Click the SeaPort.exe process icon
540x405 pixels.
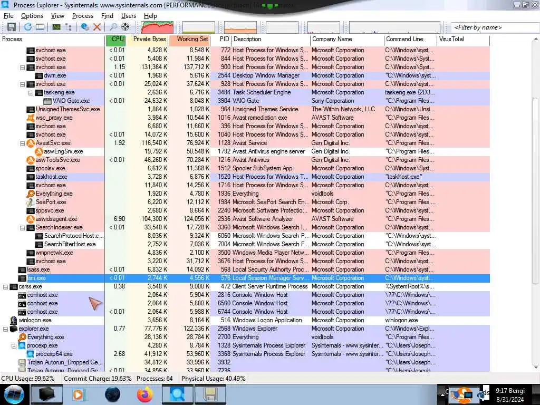(31, 202)
